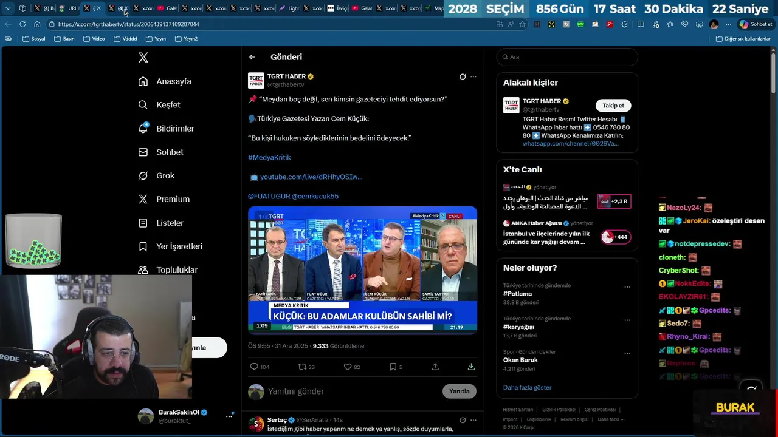This screenshot has width=778, height=437.
Task: Click the browser address bar URL
Action: [129, 24]
